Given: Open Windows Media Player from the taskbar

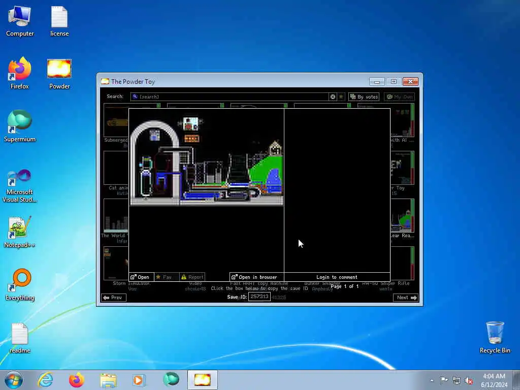Looking at the screenshot, I should point(139,380).
